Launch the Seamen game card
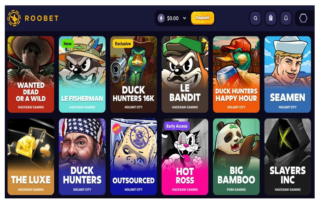The width and height of the screenshot is (320, 204). [287, 74]
